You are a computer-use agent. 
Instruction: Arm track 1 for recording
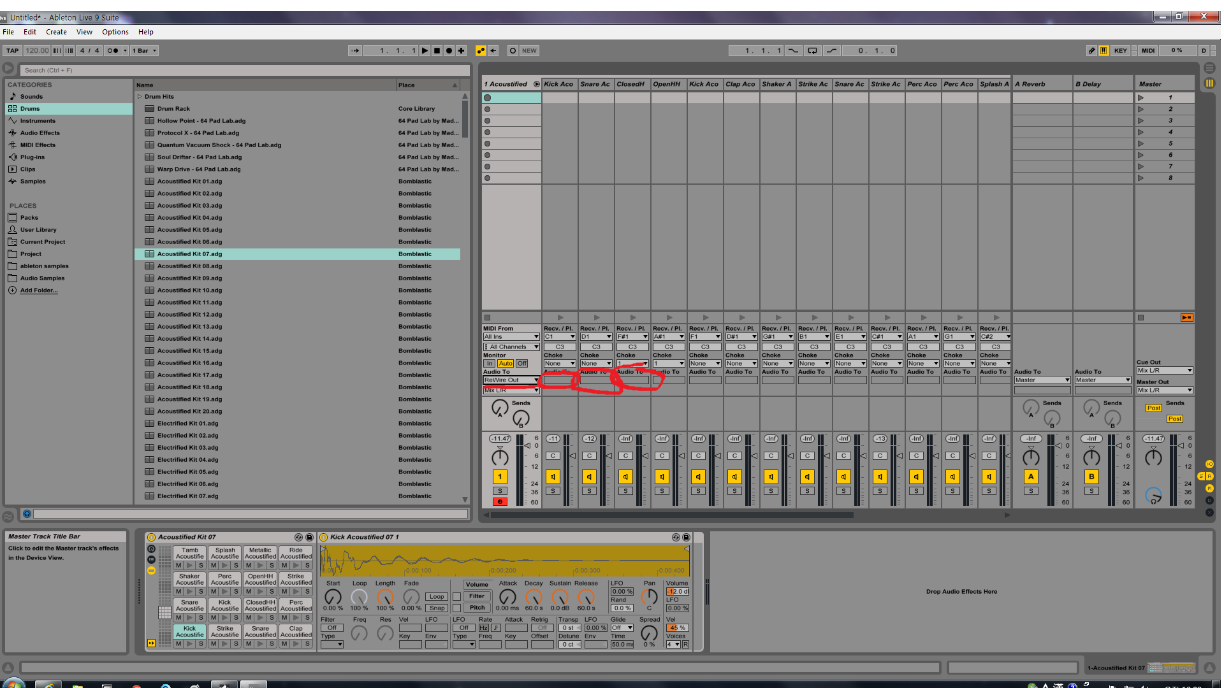coord(500,502)
